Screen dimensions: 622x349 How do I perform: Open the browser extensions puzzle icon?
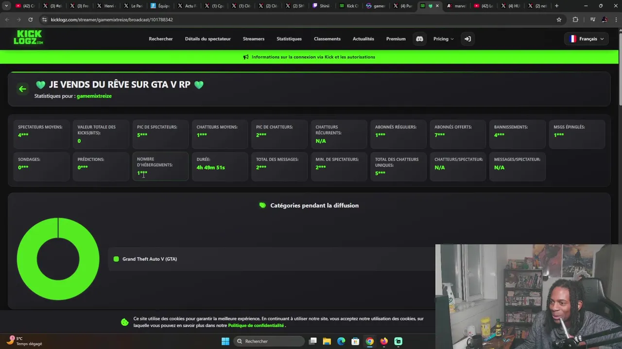point(575,19)
